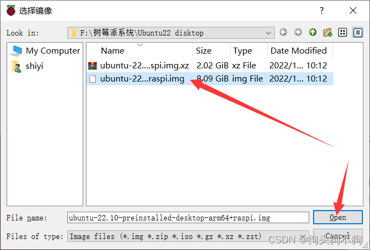Go to parent directory with green up arrow
Image resolution: width=370 pixels, height=250 pixels.
(x=313, y=32)
